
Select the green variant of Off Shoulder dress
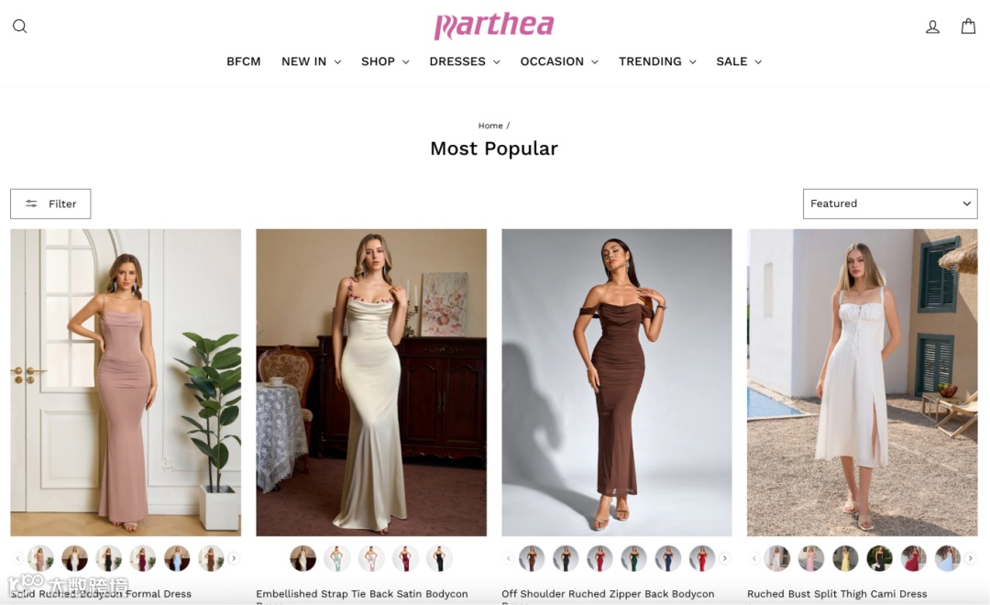(x=634, y=558)
